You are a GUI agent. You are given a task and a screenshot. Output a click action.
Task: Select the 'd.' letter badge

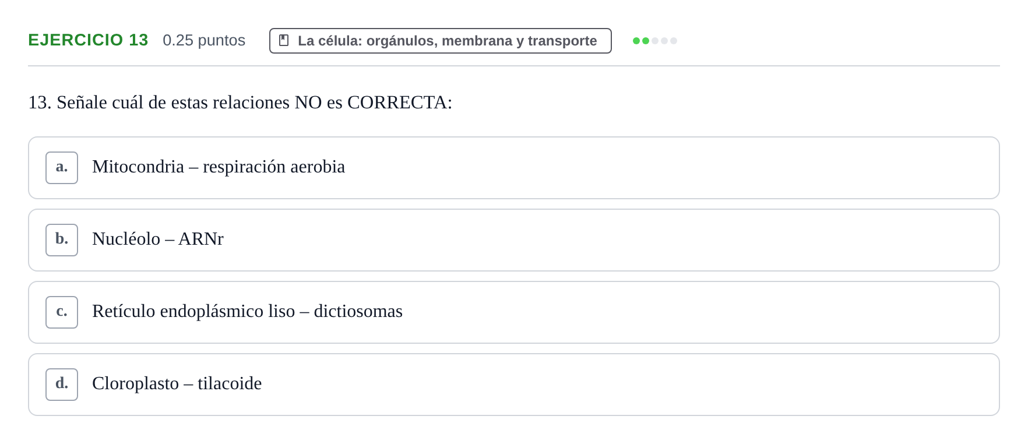point(62,385)
